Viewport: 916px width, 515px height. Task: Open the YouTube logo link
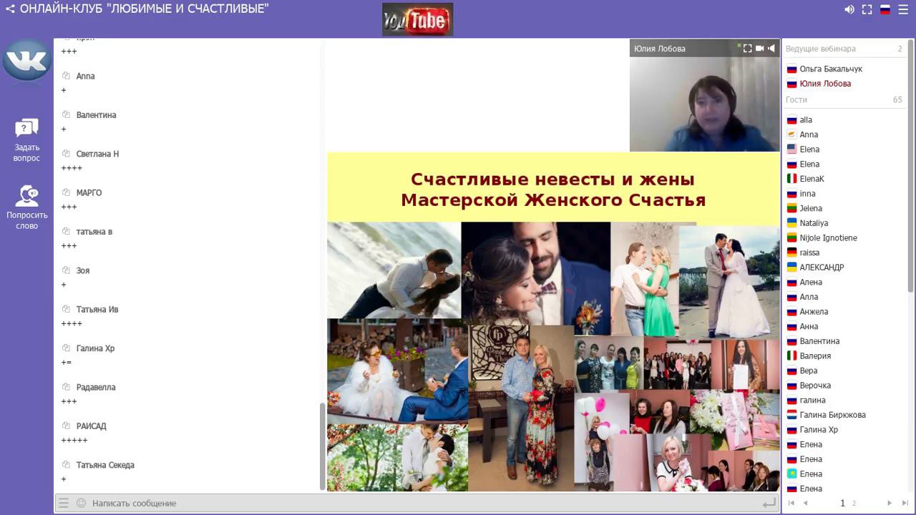[x=417, y=20]
